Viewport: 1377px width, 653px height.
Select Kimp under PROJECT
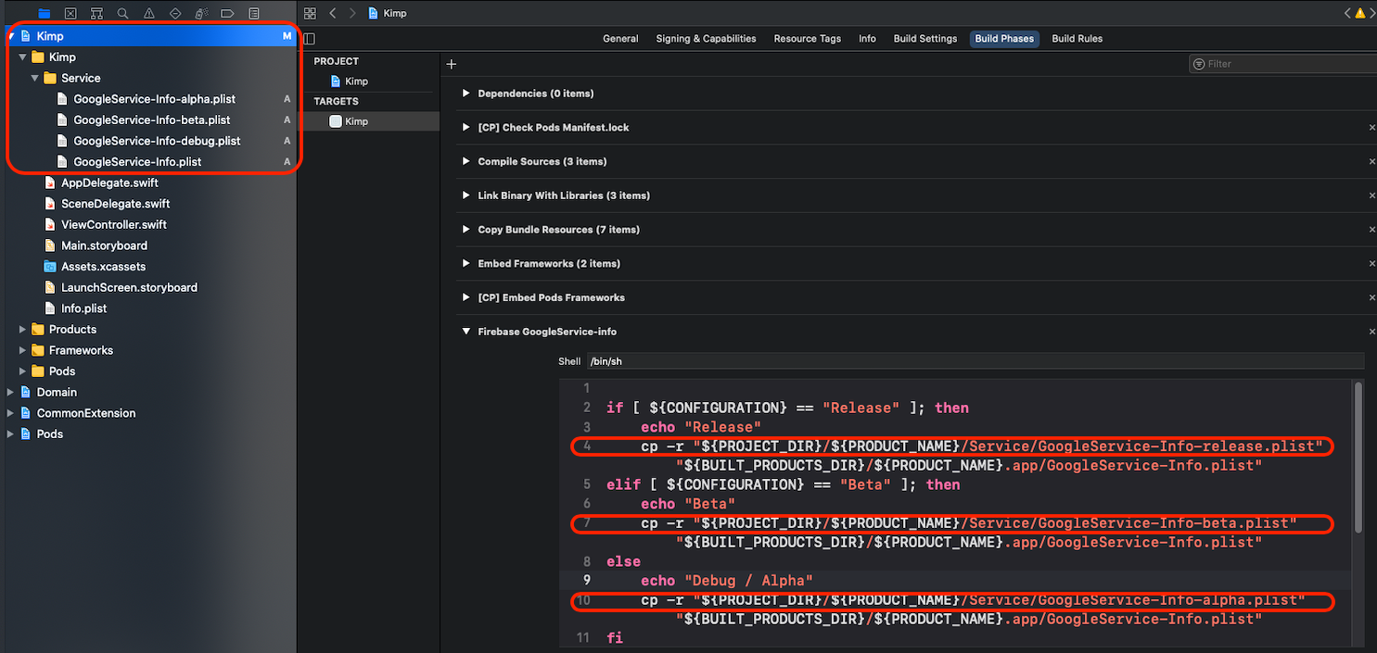coord(349,82)
